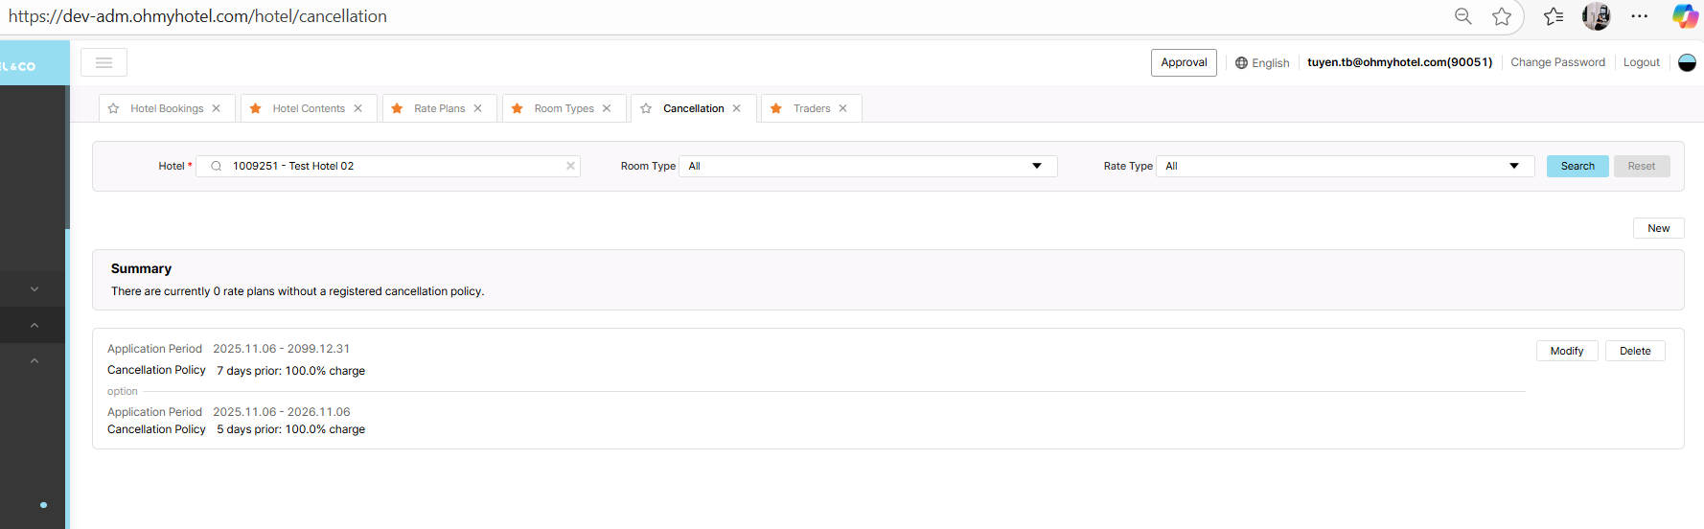Click Change Password link
This screenshot has width=1704, height=529.
(1557, 62)
